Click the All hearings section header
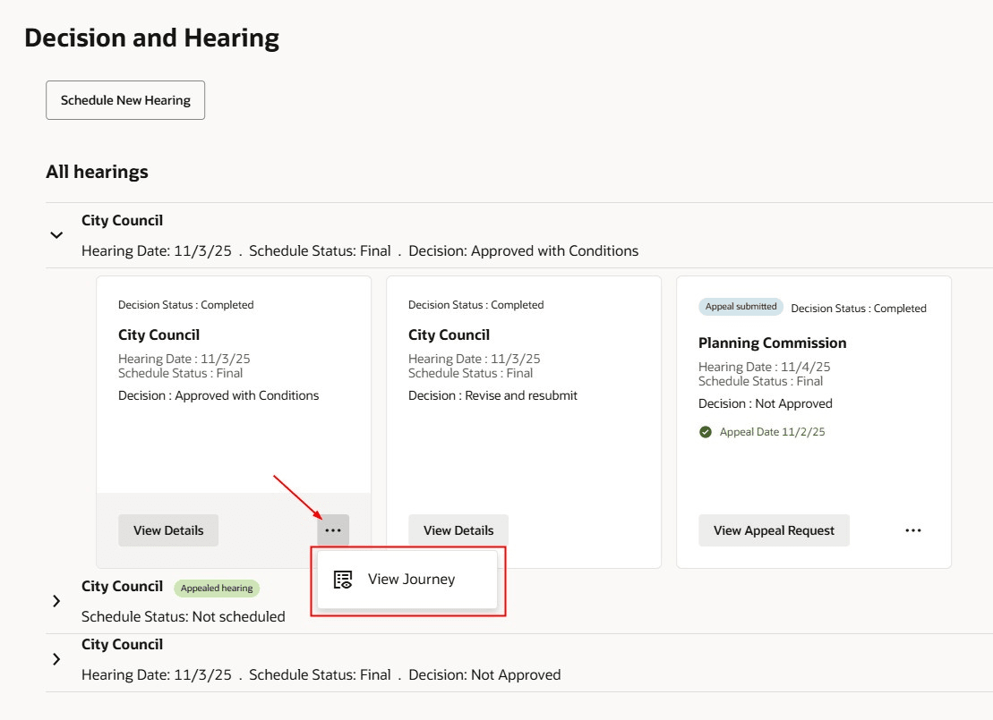 [x=97, y=171]
